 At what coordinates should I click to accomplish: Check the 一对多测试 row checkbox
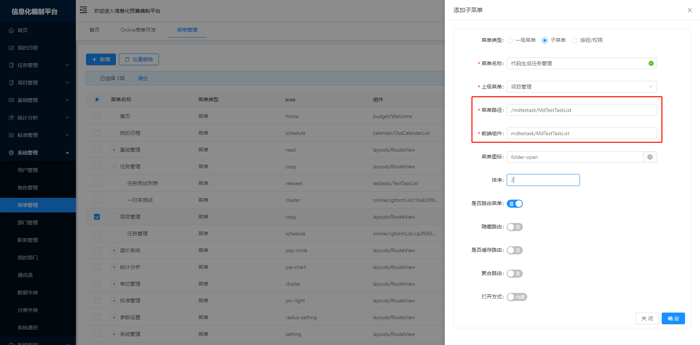tap(97, 200)
